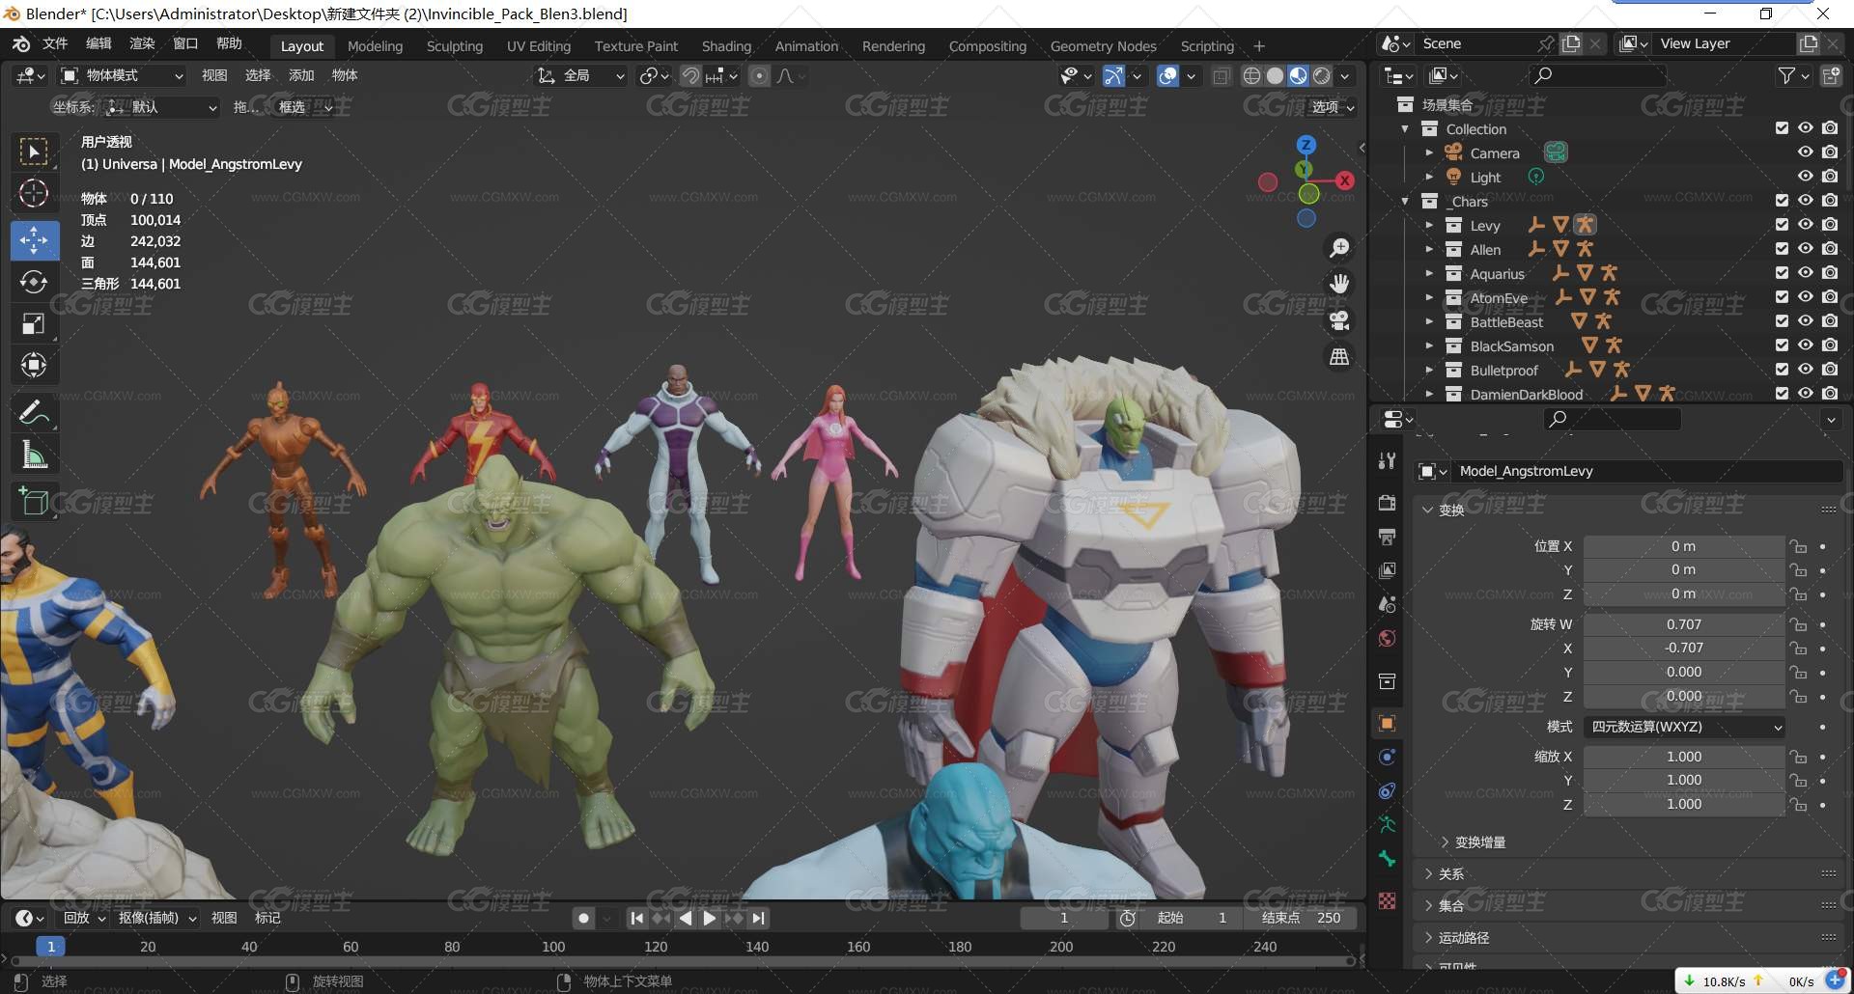Screen dimensions: 1854x994
Task: Open the 添加 Add menu in viewport
Action: [x=301, y=75]
